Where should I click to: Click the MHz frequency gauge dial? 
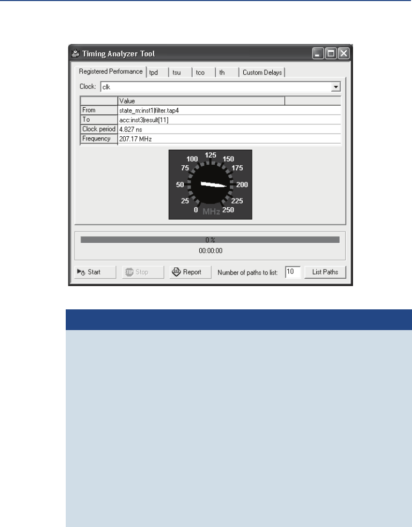click(x=210, y=184)
